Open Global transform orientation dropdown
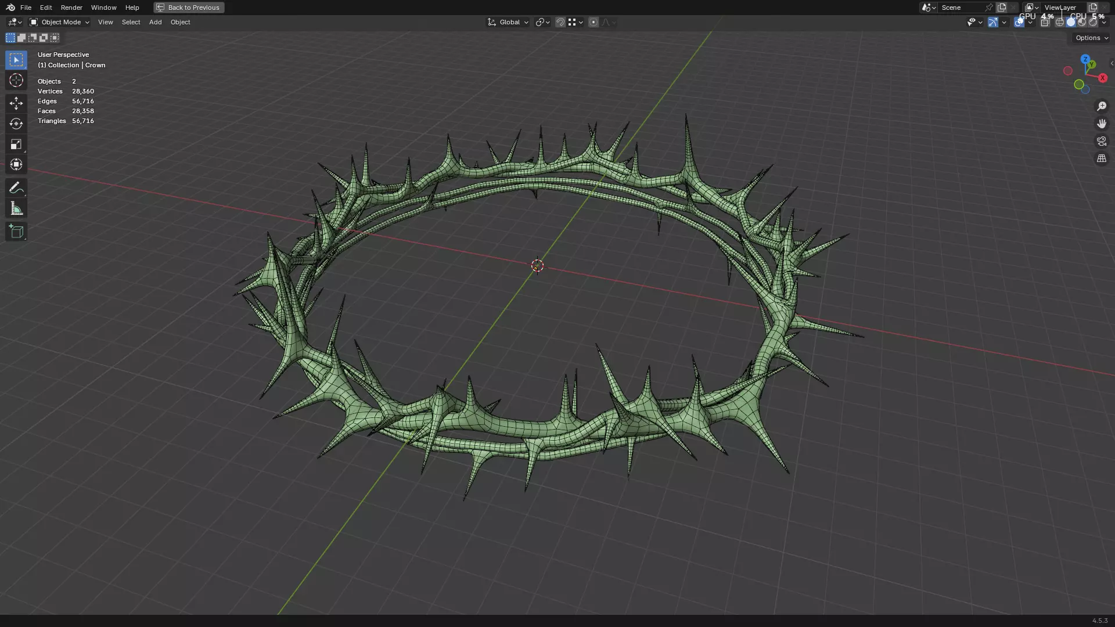The height and width of the screenshot is (627, 1115). coord(508,22)
